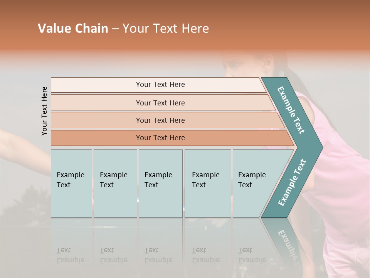Click the upper teal chevron arm "Example Text"
The height and width of the screenshot is (278, 370).
click(291, 110)
